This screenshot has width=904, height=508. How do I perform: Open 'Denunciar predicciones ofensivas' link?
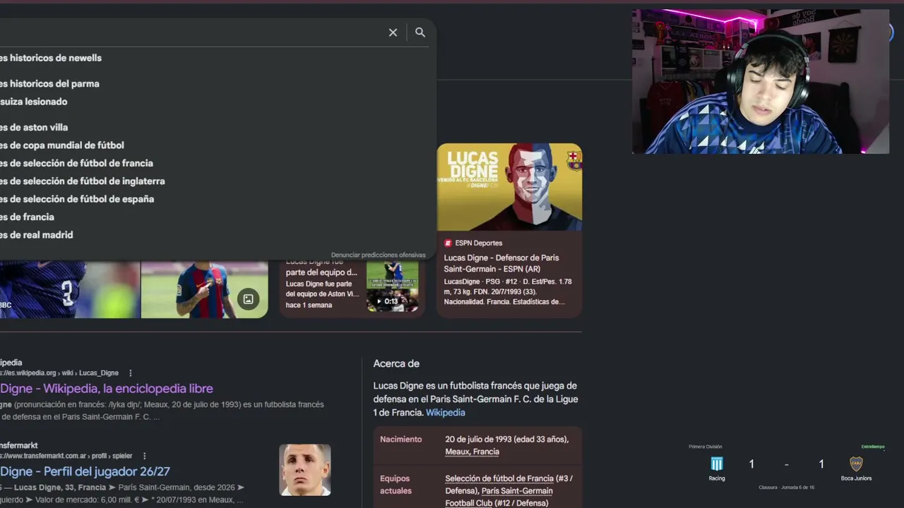pos(379,255)
